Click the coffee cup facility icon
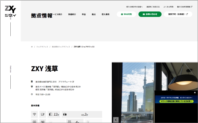198x123 pixels. click(43, 114)
